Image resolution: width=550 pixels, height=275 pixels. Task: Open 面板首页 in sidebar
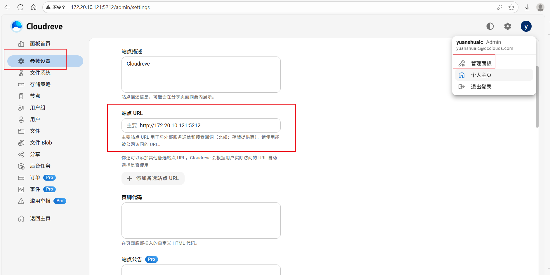click(45, 44)
